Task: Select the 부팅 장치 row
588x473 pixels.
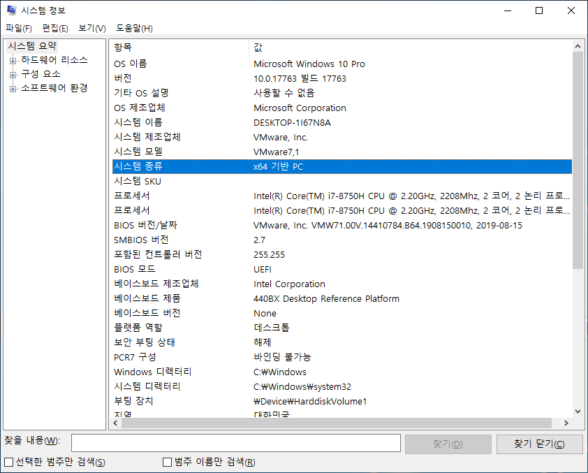Action: (x=342, y=401)
